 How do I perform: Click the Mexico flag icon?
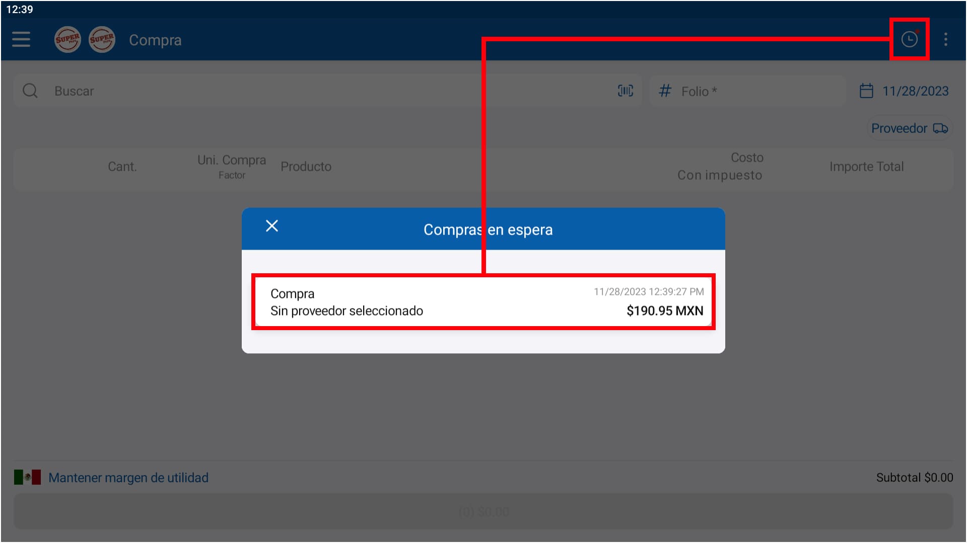tap(28, 477)
